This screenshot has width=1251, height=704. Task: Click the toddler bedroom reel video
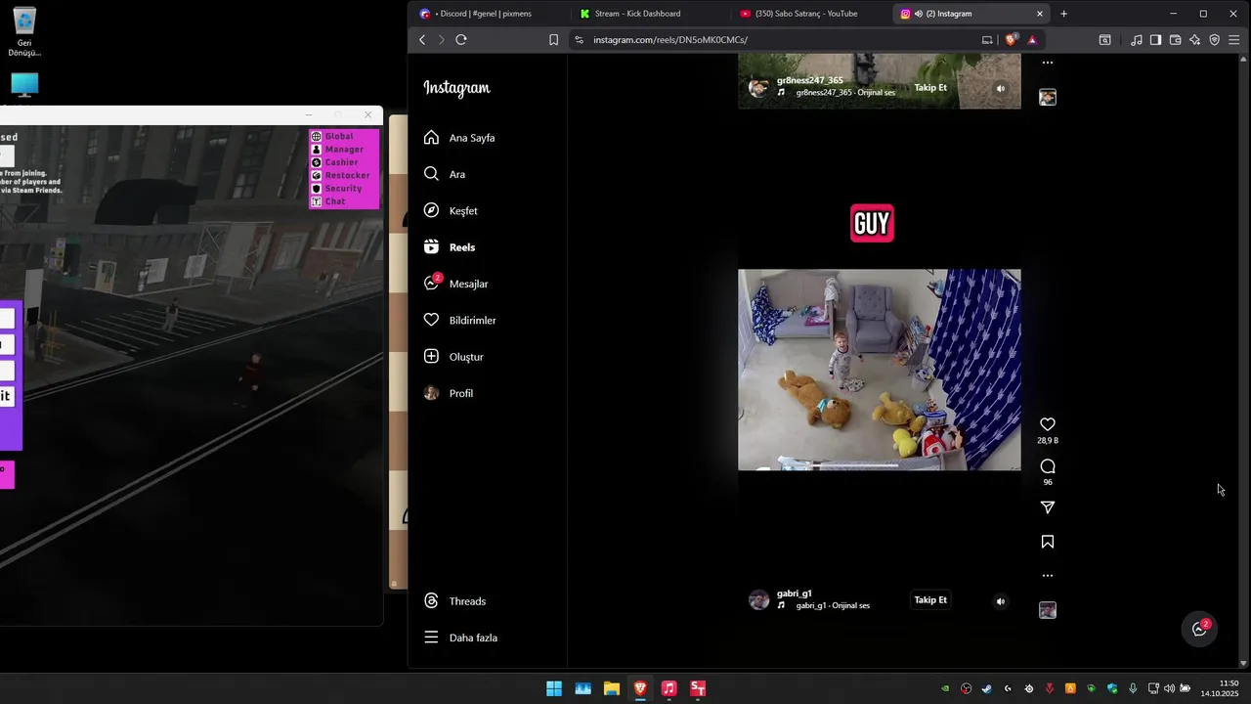pos(880,370)
